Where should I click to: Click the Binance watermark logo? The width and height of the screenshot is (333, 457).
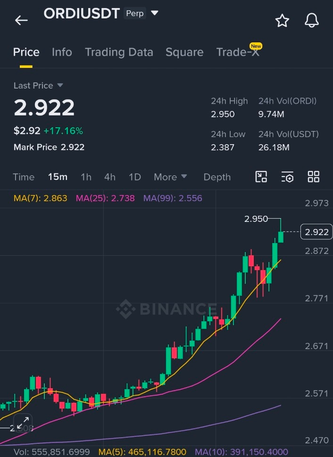(167, 309)
